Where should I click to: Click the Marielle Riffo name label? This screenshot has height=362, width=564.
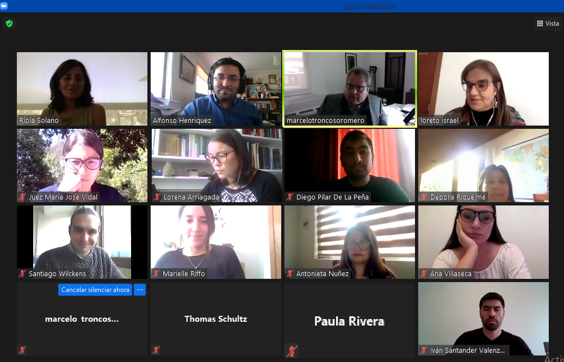click(x=183, y=273)
